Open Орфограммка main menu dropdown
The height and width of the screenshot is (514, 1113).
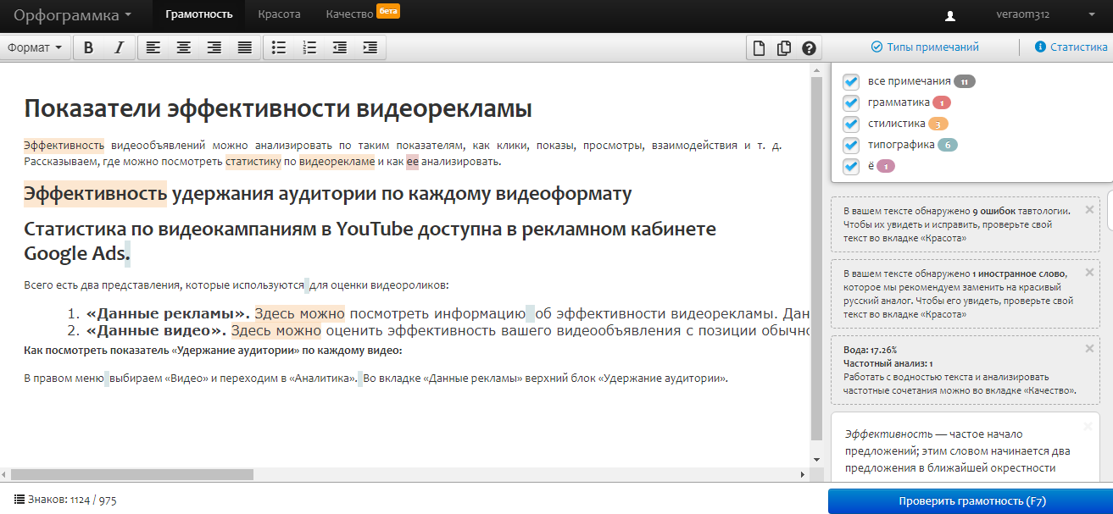click(x=72, y=15)
